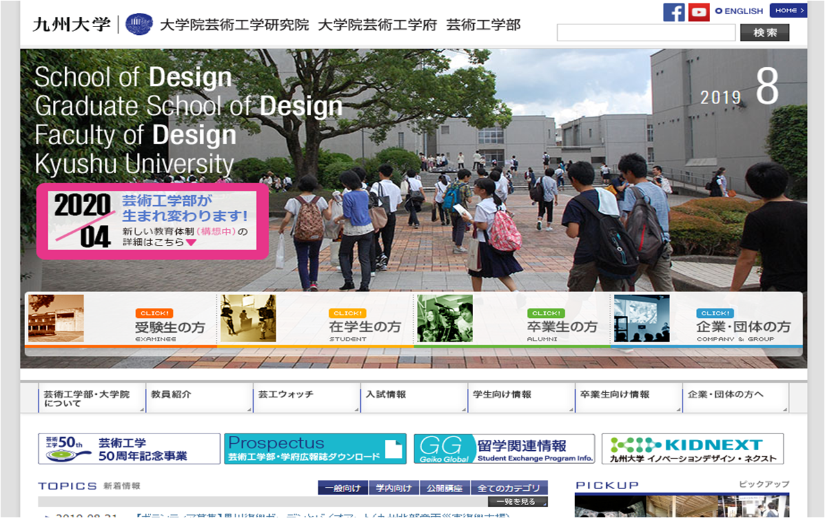
Task: Focus the search input field
Action: [x=646, y=33]
